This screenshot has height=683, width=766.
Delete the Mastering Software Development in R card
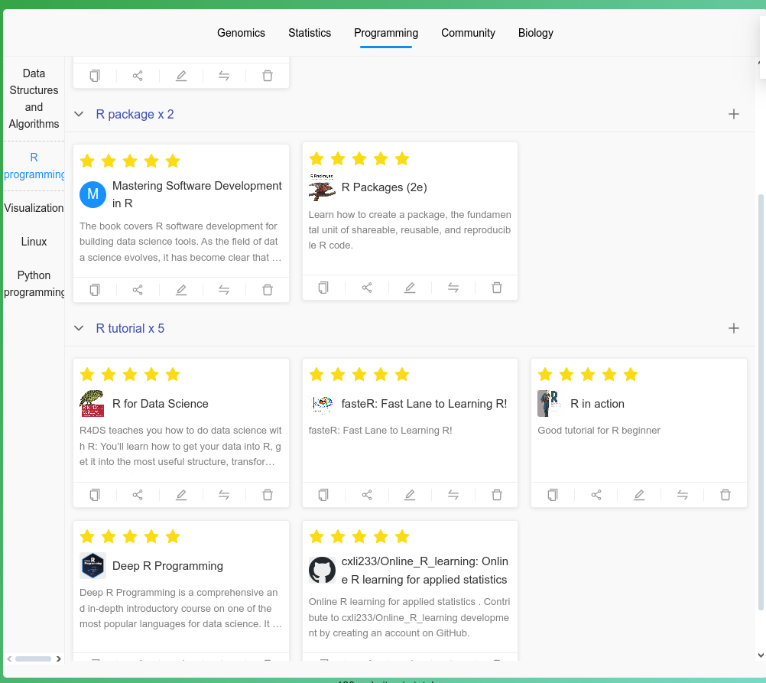click(268, 290)
